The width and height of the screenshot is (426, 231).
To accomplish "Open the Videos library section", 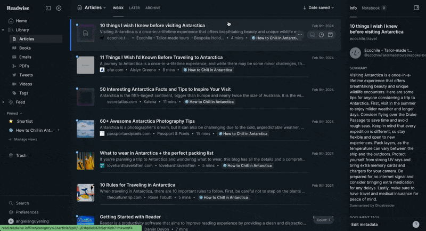I will 26,84.
